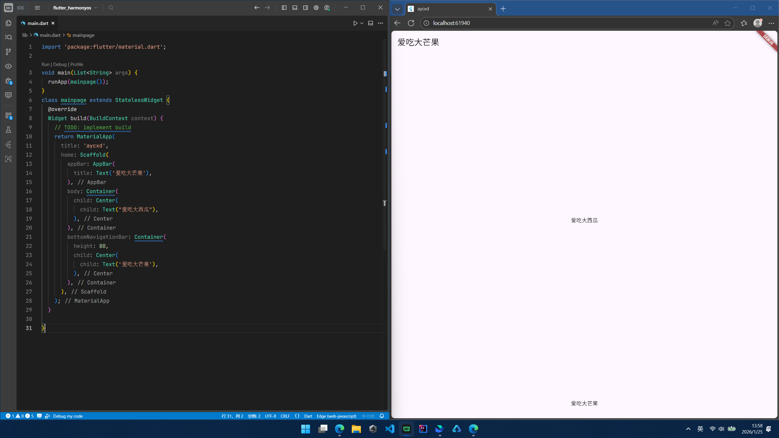Open the Extensions sidebar icon

point(9,116)
